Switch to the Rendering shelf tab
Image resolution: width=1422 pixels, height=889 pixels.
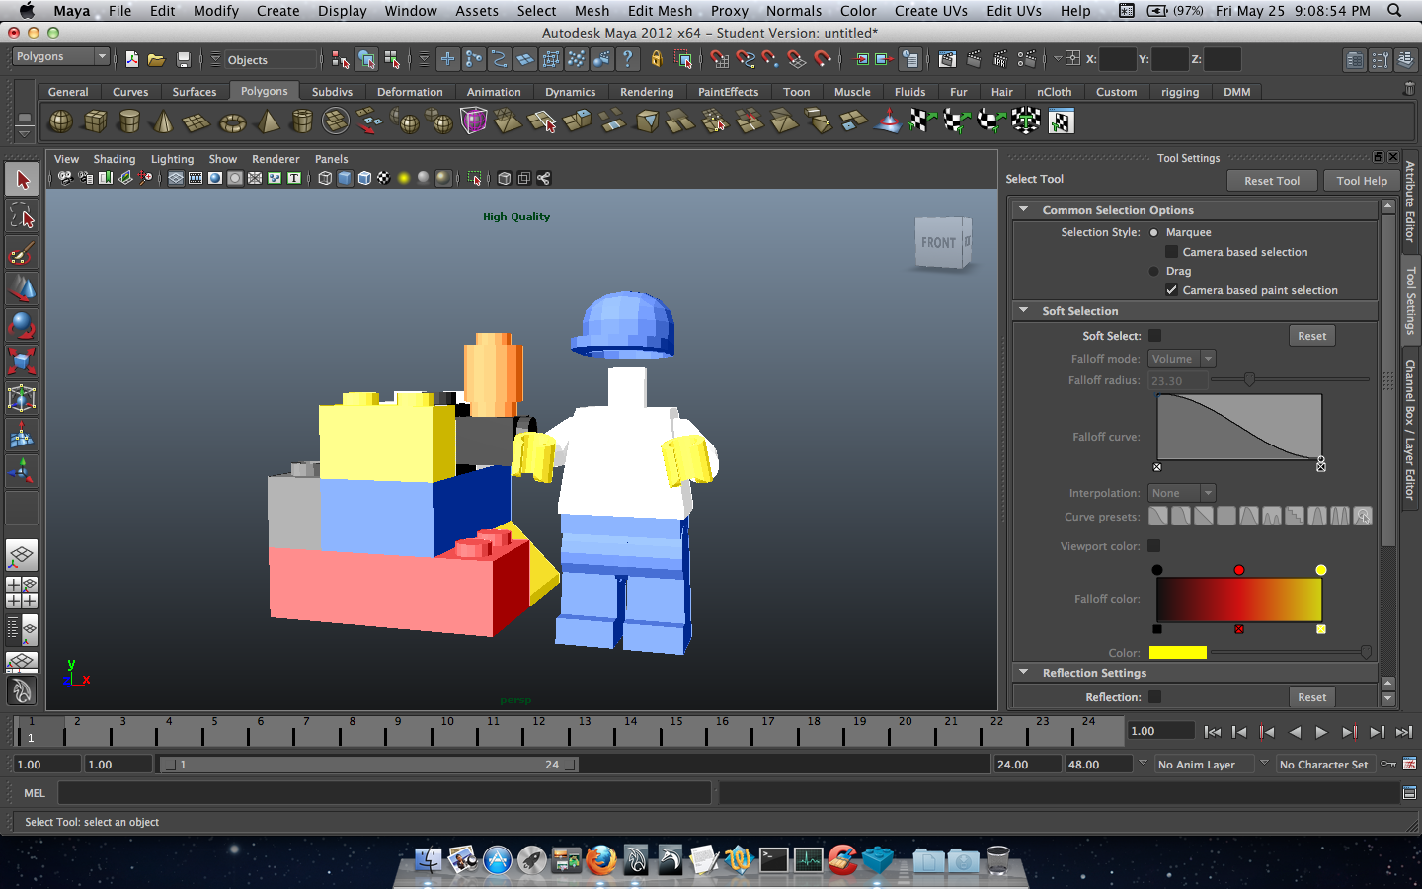tap(646, 92)
